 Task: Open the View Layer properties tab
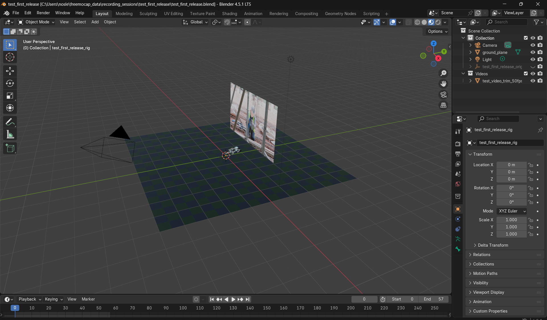458,164
